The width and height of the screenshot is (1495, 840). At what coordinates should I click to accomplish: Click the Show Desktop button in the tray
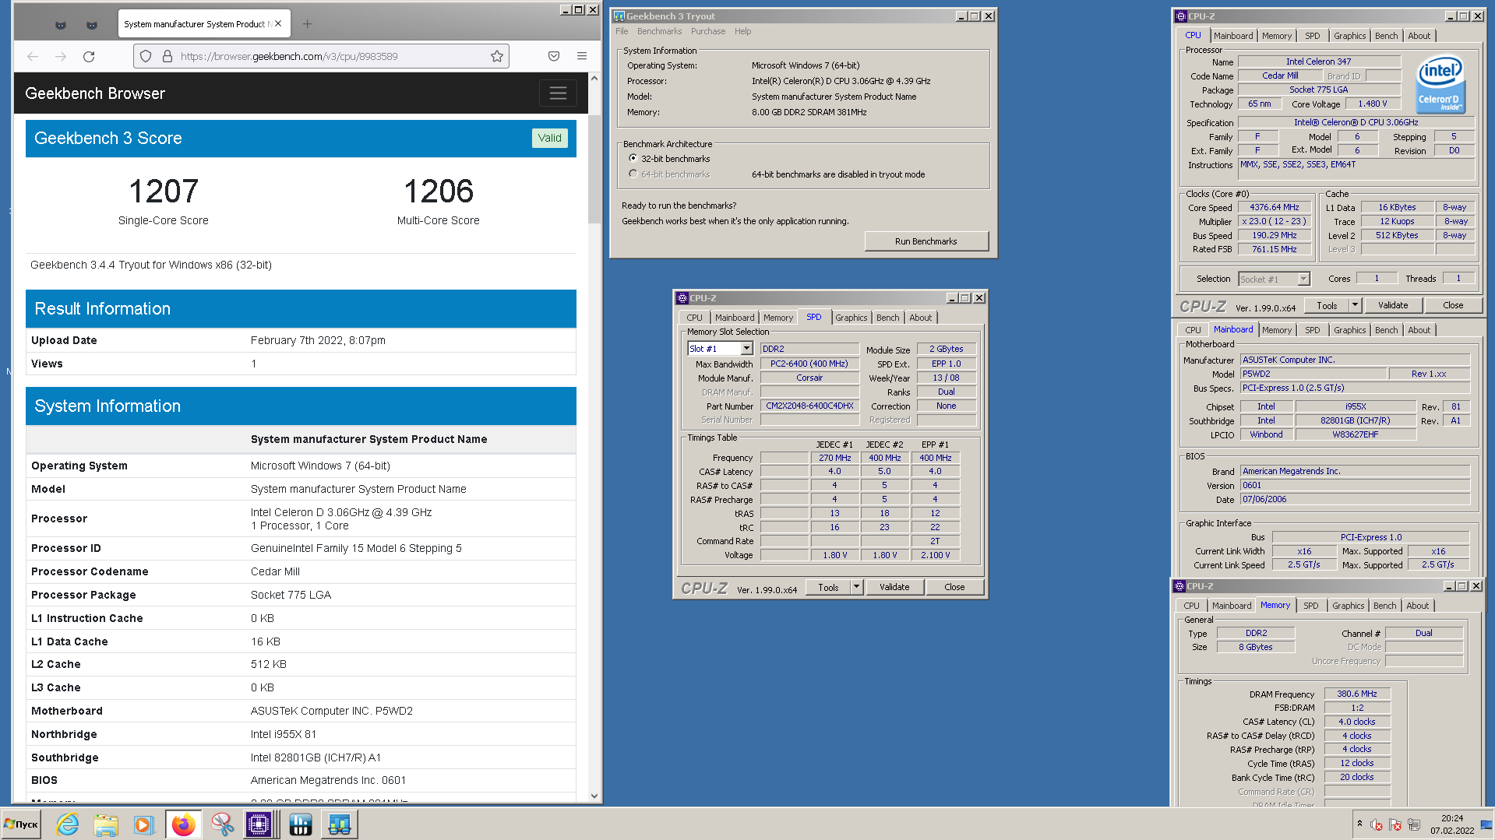tap(1486, 824)
